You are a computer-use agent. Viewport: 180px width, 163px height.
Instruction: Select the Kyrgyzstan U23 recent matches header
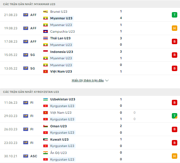click(31, 92)
